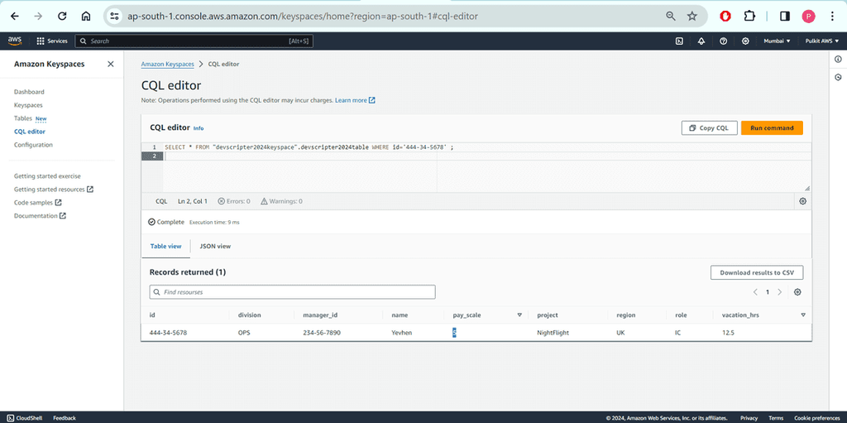Open the AWS support help icon
The image size is (847, 423).
(x=723, y=41)
